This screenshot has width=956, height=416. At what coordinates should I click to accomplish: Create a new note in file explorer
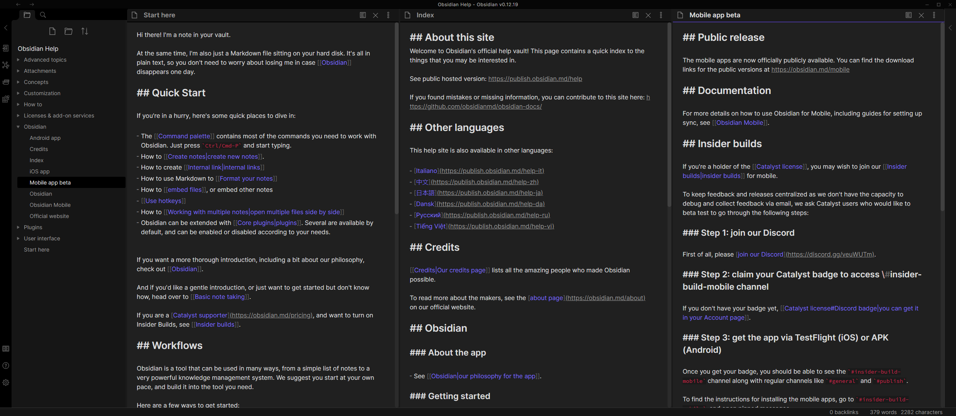(x=52, y=31)
